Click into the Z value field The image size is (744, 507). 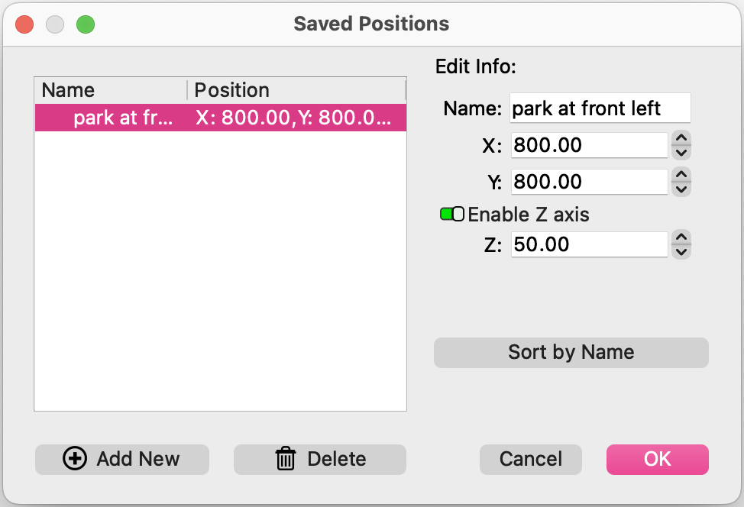tap(589, 245)
